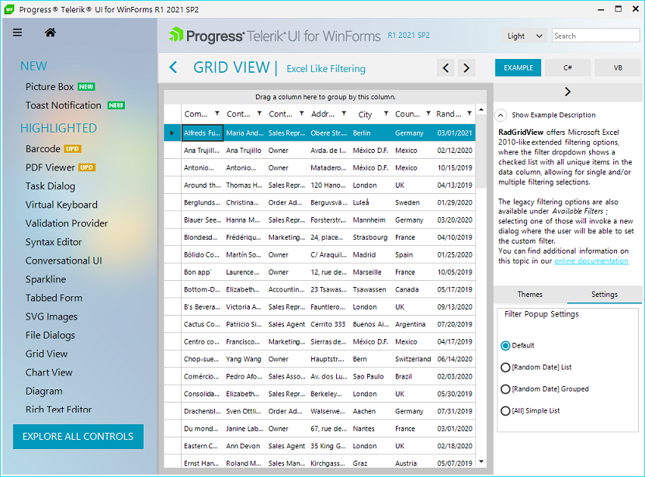Open Sparkline demo in sidebar
Screen dimensions: 645x477
point(46,280)
